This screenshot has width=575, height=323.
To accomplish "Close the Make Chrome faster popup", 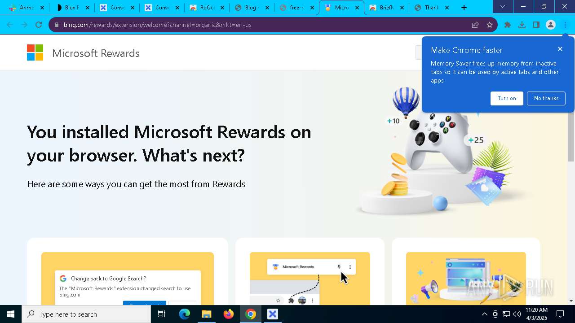I will tap(560, 49).
